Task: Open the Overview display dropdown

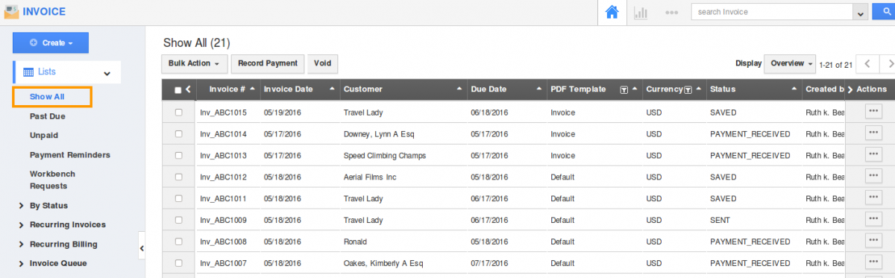Action: 790,63
